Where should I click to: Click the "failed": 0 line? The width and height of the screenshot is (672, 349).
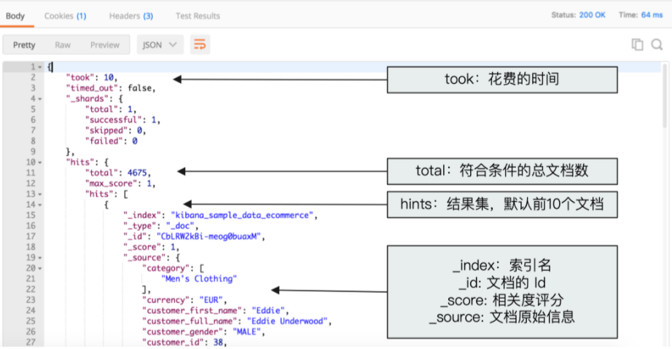tap(111, 141)
